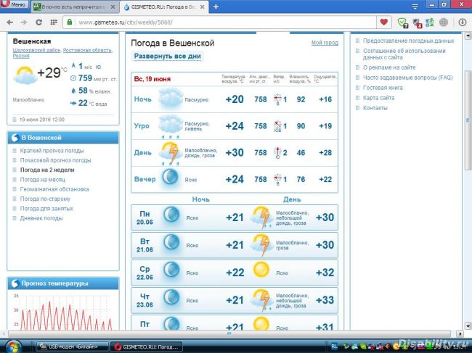Open the Opera Меню button
This screenshot has height=353, width=472.
click(15, 6)
